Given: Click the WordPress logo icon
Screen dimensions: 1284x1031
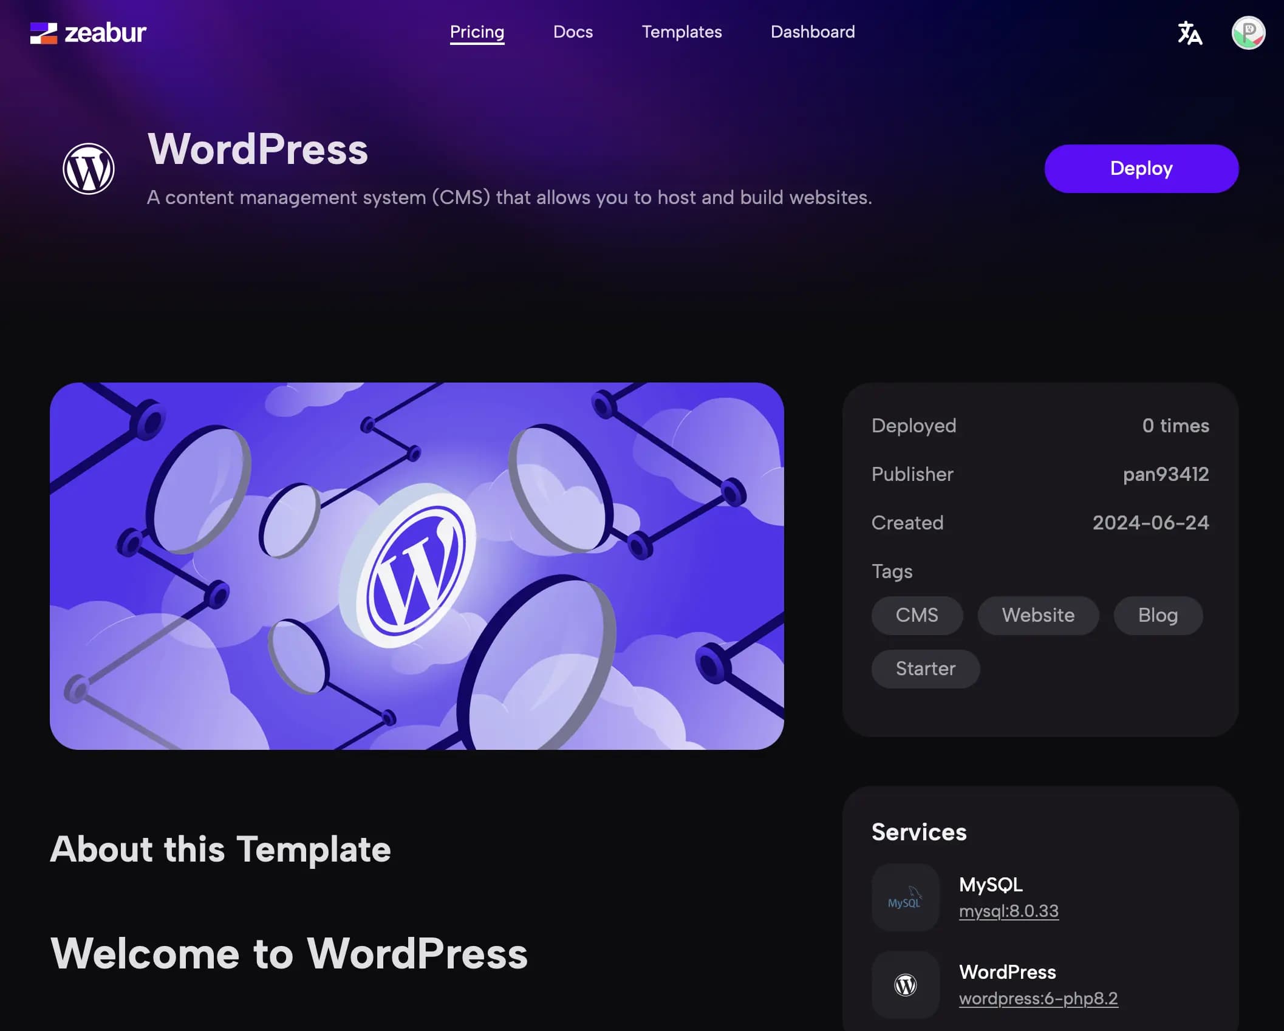Looking at the screenshot, I should [x=89, y=168].
